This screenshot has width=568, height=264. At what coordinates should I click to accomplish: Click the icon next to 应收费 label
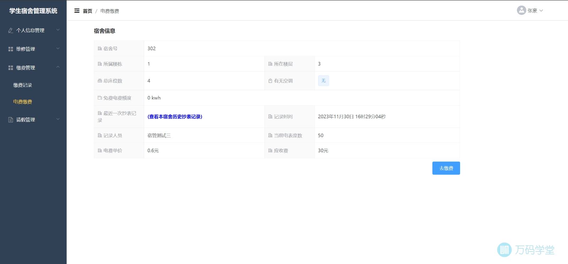pyautogui.click(x=270, y=151)
